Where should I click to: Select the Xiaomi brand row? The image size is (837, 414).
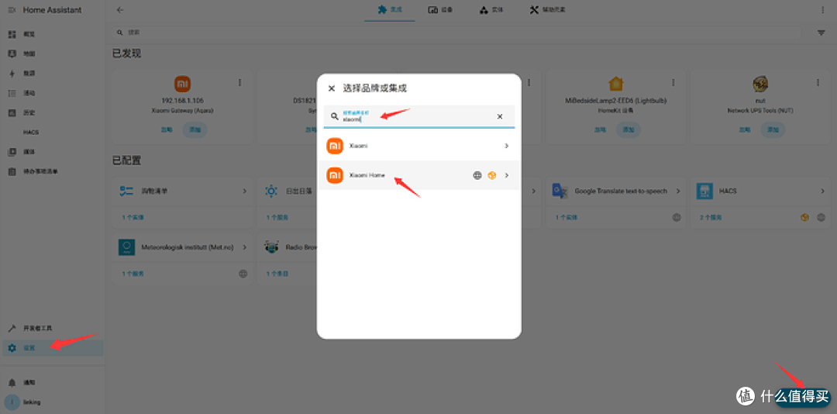pos(419,146)
